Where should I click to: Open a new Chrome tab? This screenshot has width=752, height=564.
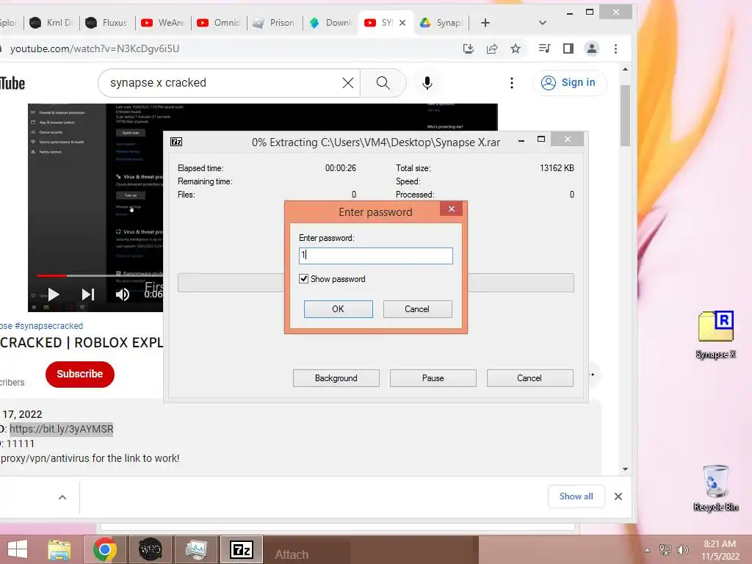click(x=485, y=23)
